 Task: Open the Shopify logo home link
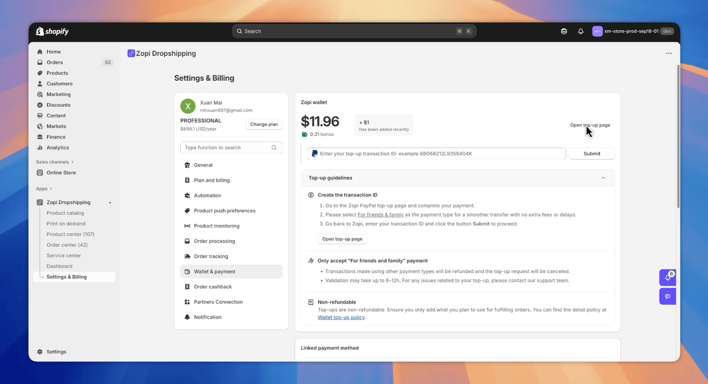52,31
